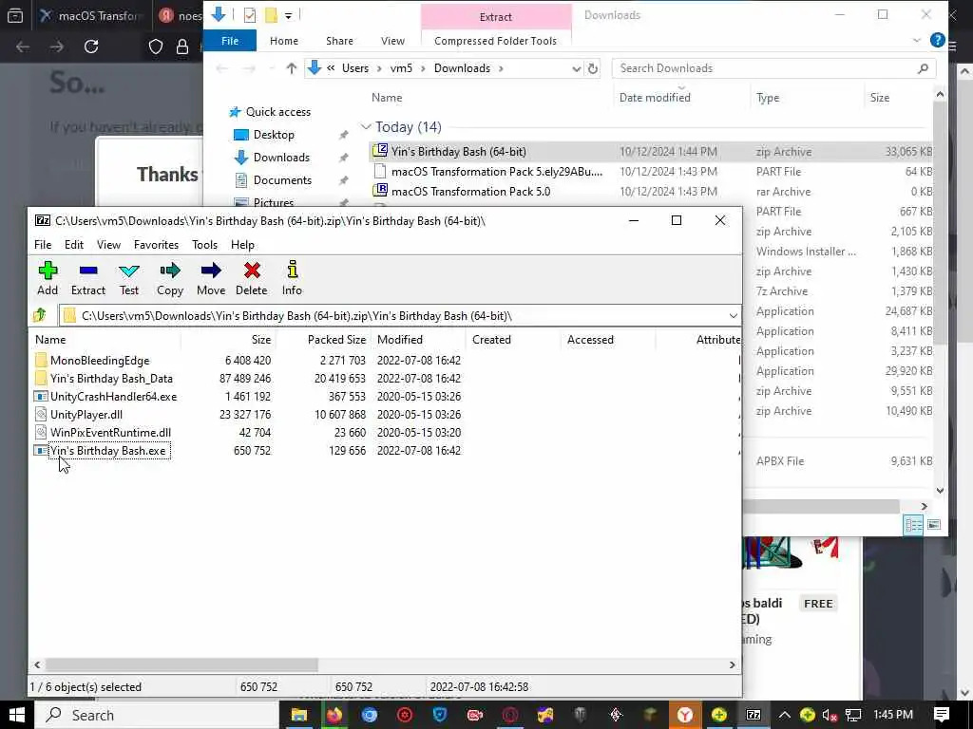
Task: Expand the Explorer ribbon with the chevron
Action: click(x=917, y=41)
